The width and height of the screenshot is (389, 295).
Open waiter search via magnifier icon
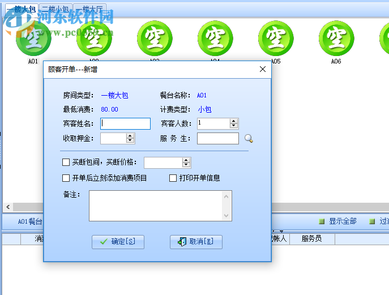pyautogui.click(x=249, y=139)
